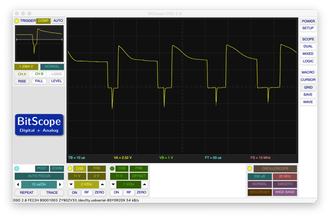
Task: Toggle the RISE trigger edge
Action: pos(22,81)
